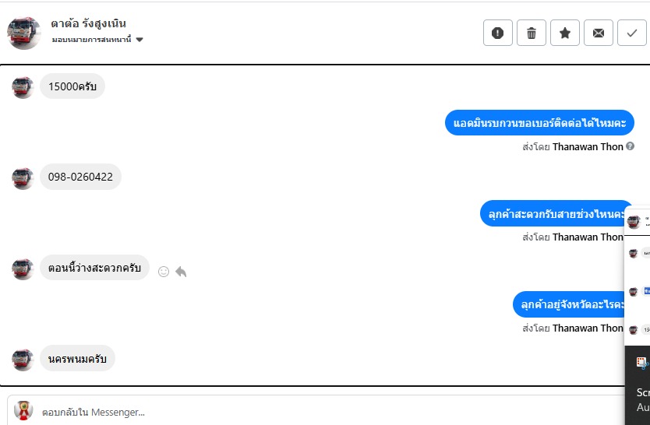Screen dimensions: 650x425
Task: Type a reply in the Messenger input box
Action: [312, 412]
